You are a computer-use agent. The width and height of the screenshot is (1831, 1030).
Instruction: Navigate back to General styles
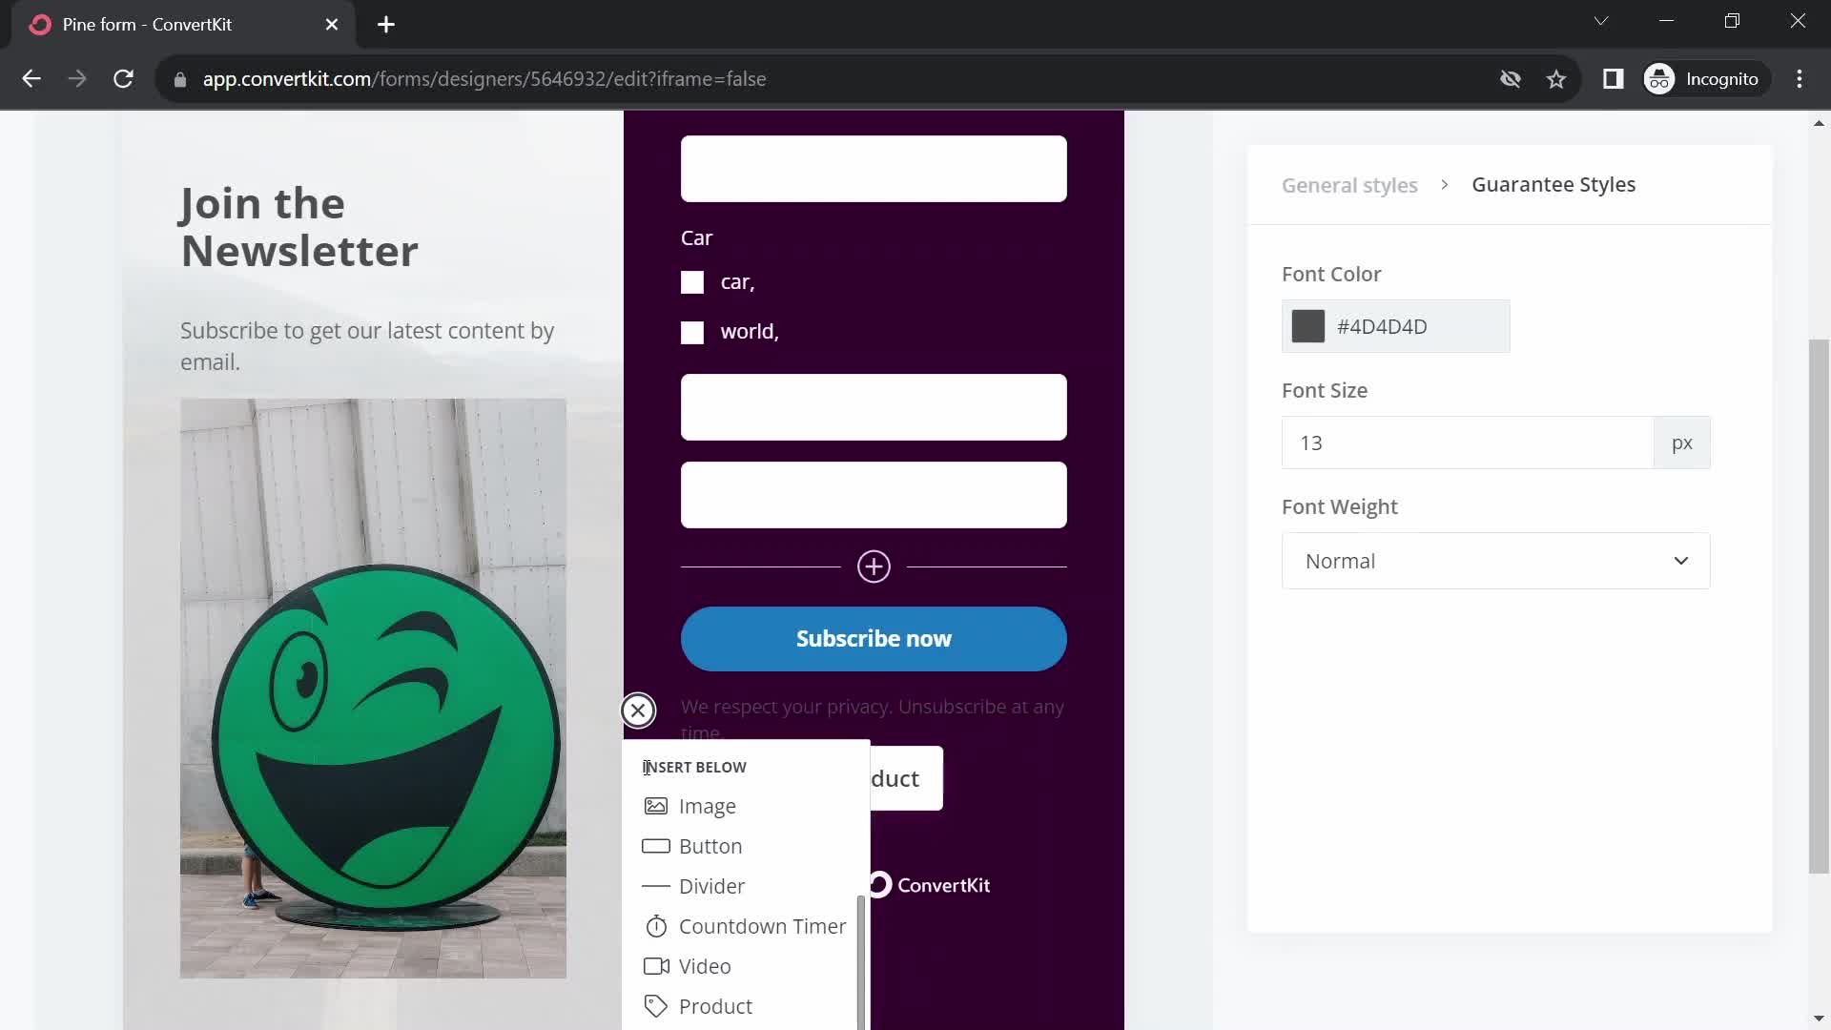pos(1349,185)
